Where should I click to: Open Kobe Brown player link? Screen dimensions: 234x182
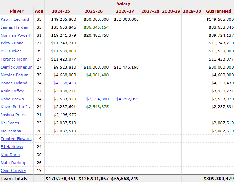click(12, 99)
